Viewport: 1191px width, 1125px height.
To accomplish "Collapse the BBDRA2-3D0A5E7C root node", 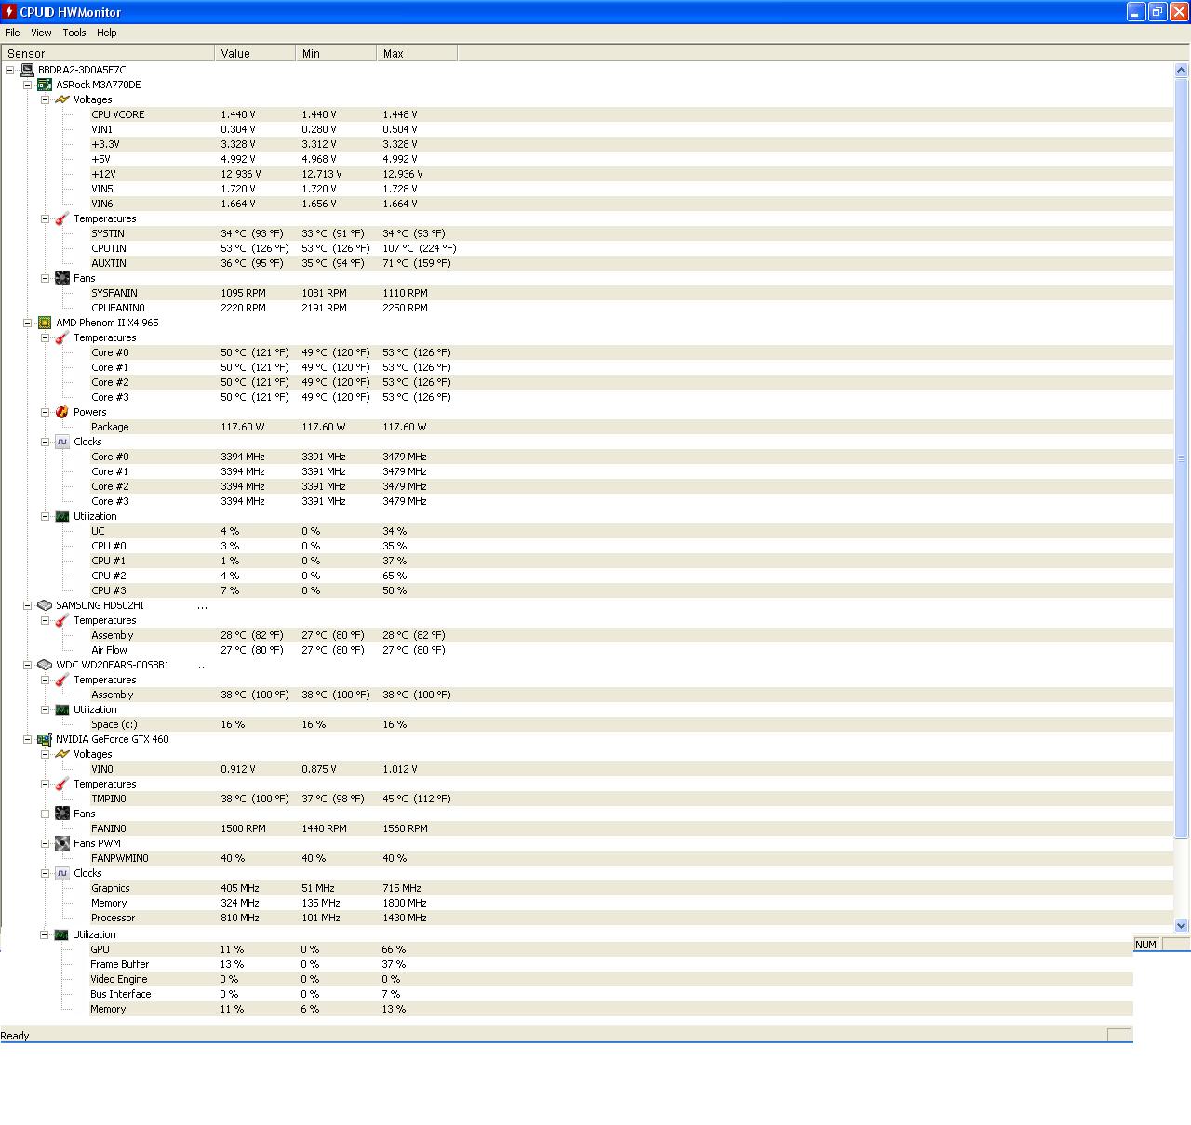I will click(x=10, y=70).
